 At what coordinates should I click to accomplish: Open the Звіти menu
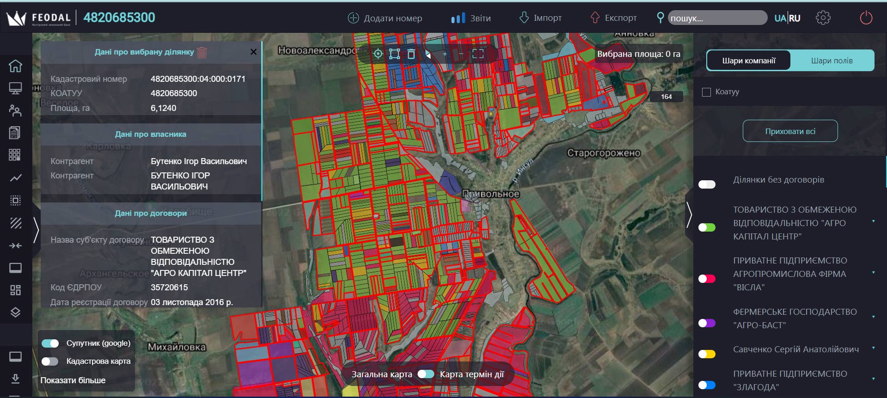[471, 18]
